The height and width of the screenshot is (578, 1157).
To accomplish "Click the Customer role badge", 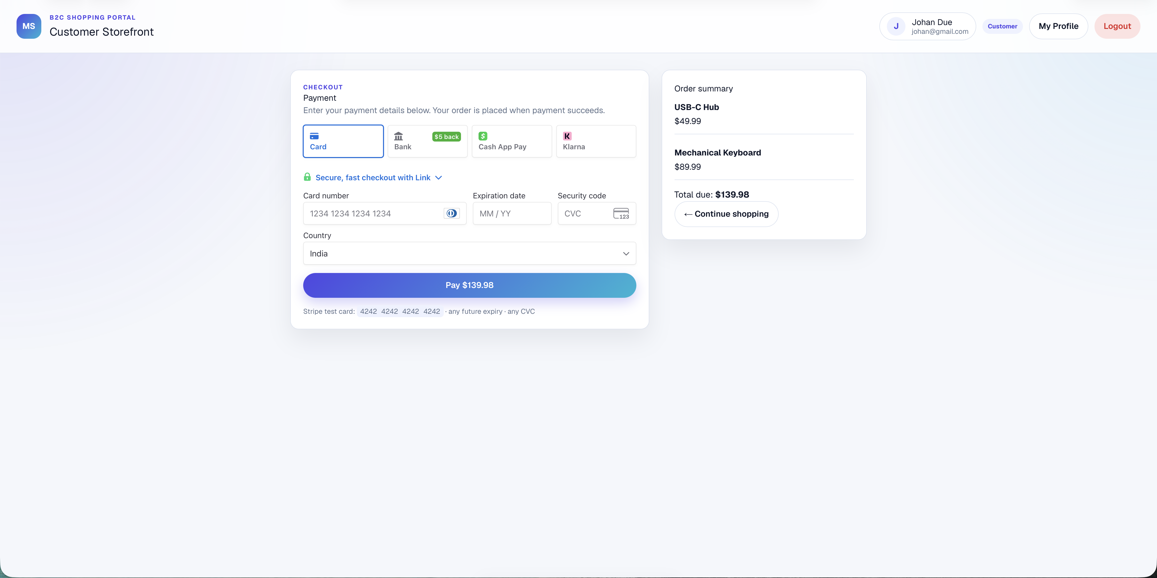I will coord(1002,26).
